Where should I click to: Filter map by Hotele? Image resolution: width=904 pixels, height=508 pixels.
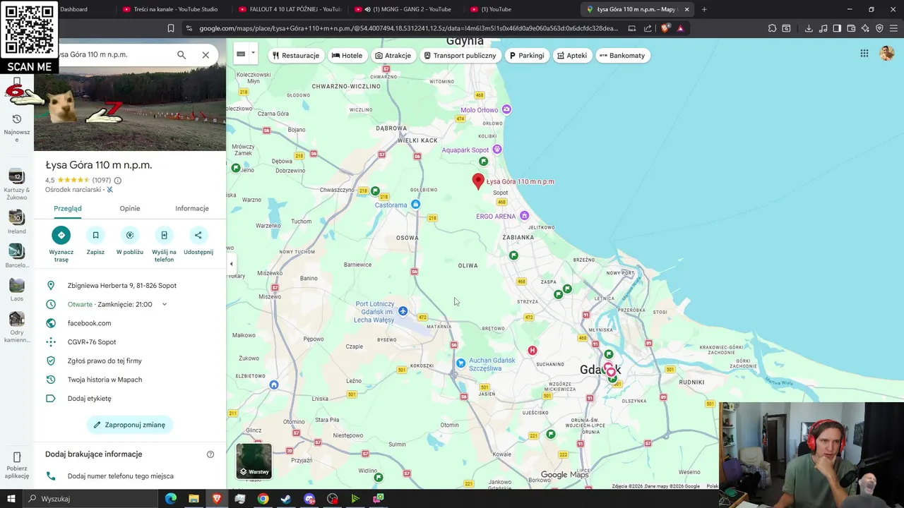click(347, 55)
